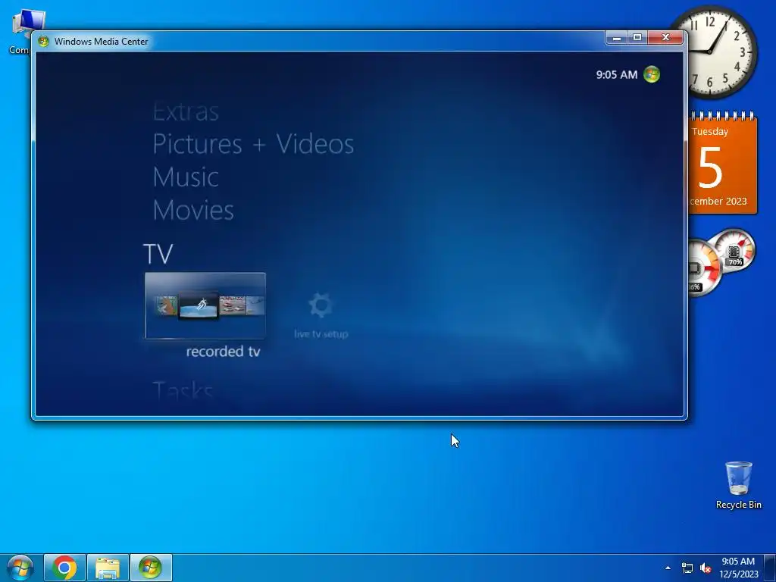The width and height of the screenshot is (776, 582).
Task: Open the taskbar clock and date
Action: 738,568
